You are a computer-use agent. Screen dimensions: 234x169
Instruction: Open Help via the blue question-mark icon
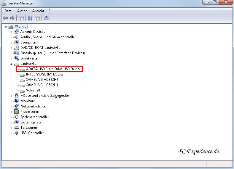(x=30, y=18)
